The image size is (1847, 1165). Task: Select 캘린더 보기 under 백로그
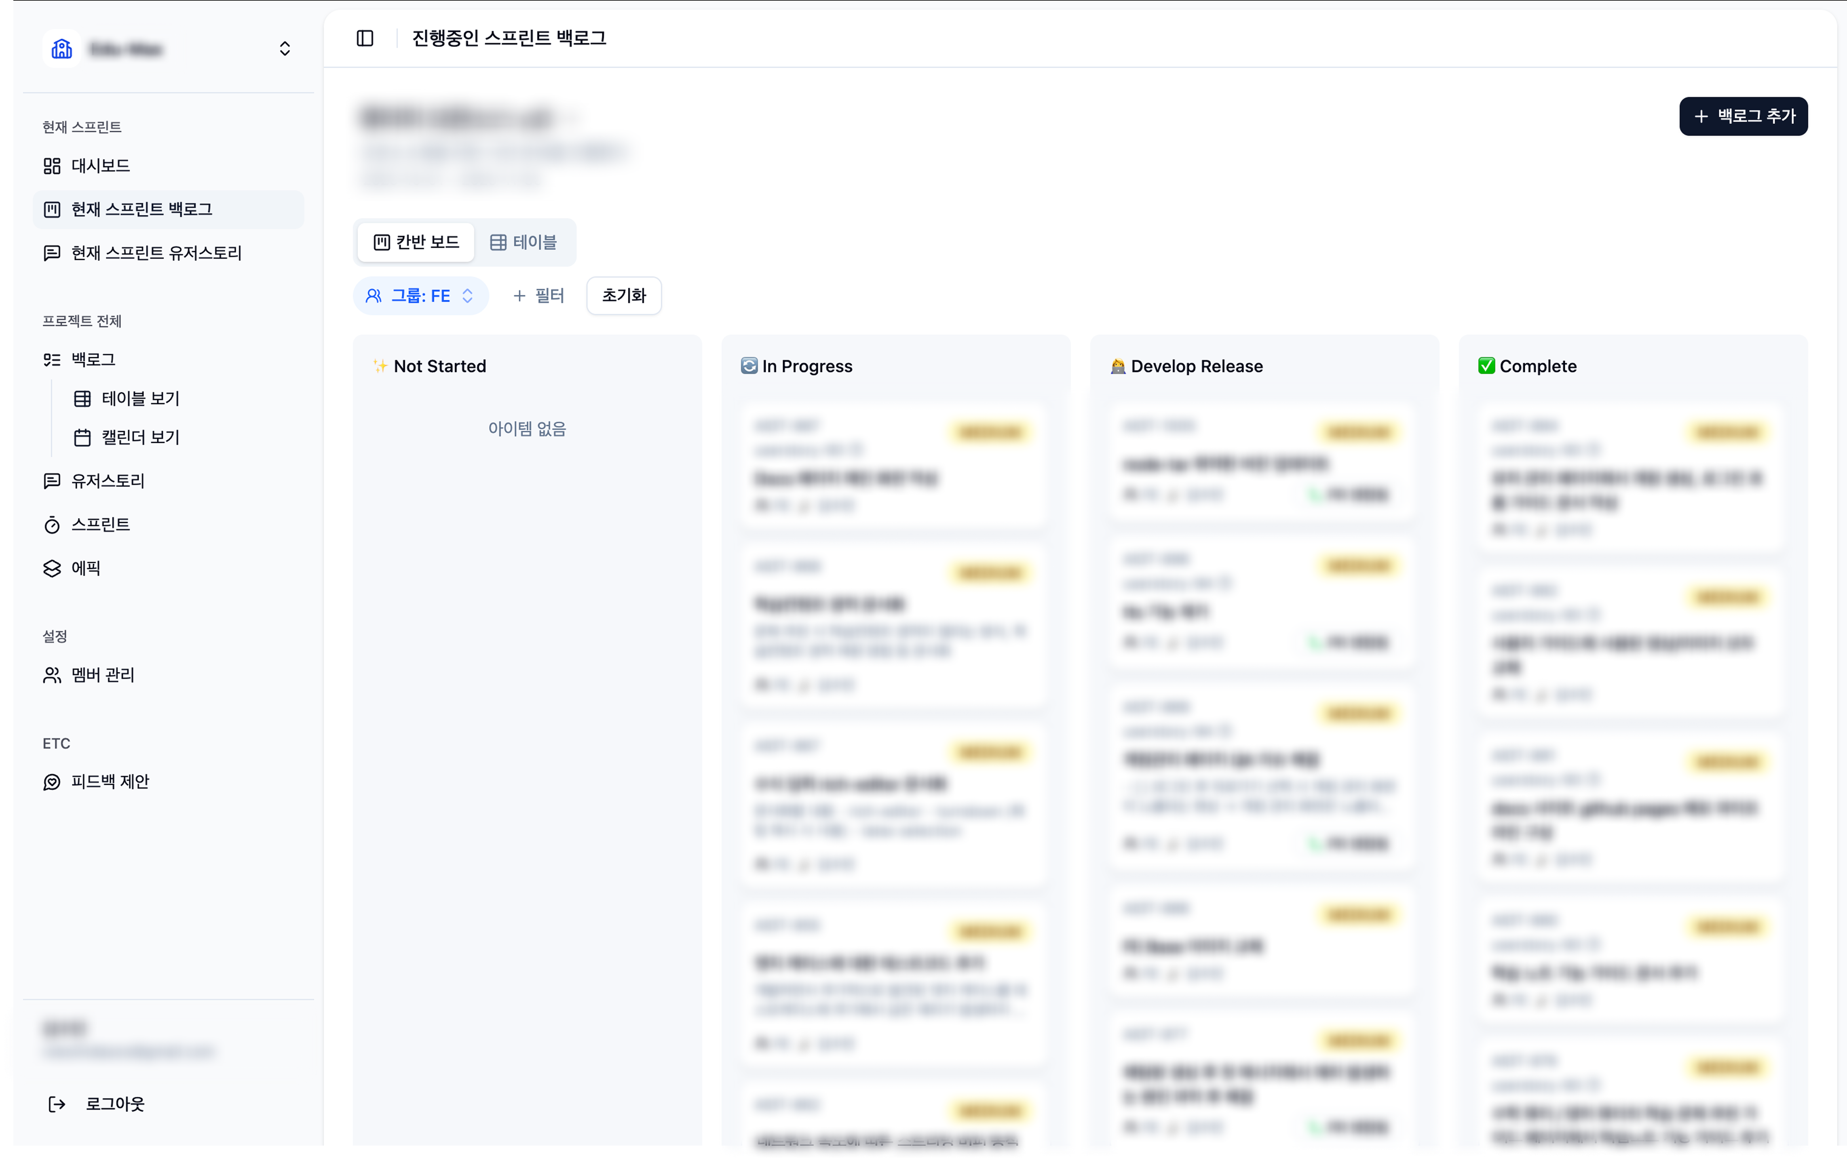click(x=140, y=437)
